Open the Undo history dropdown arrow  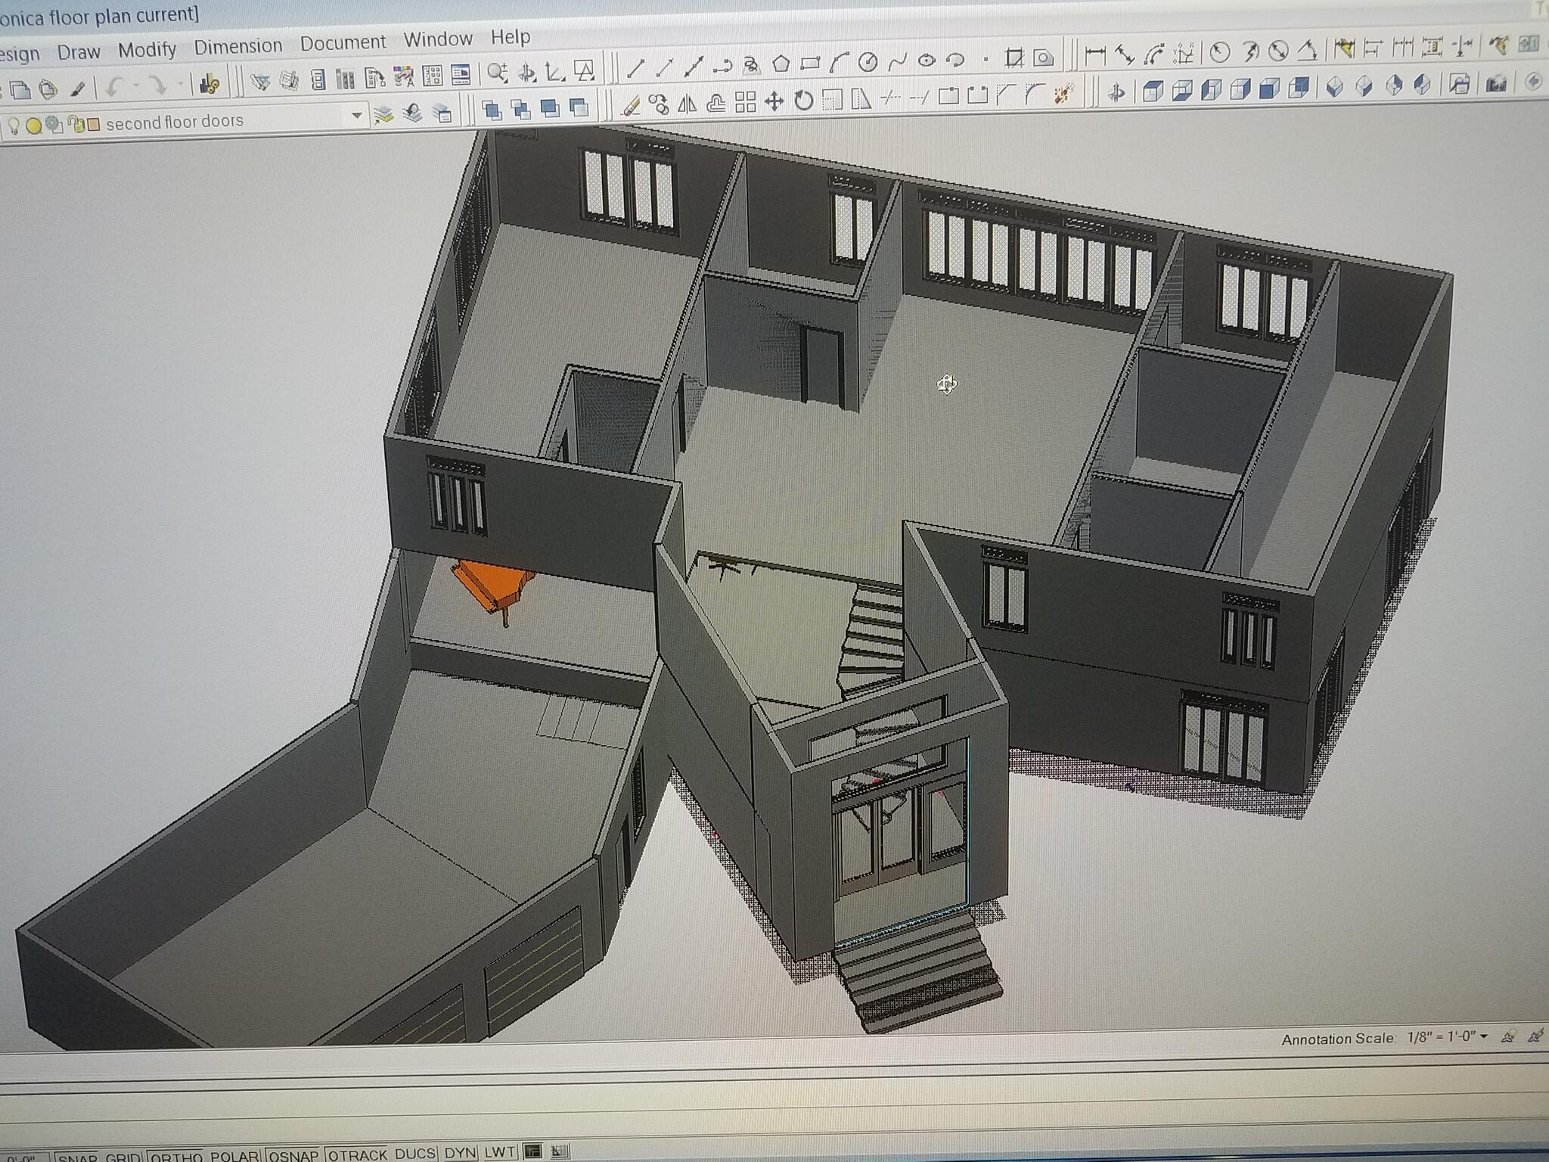click(x=135, y=85)
